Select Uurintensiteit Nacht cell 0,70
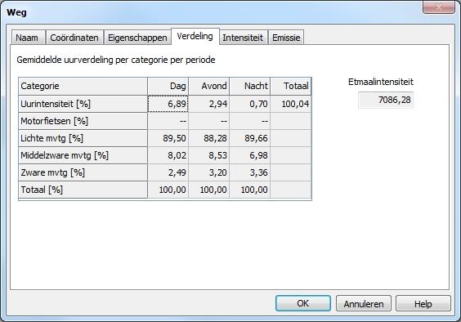Screen dimensions: 461x322 [x=250, y=104]
